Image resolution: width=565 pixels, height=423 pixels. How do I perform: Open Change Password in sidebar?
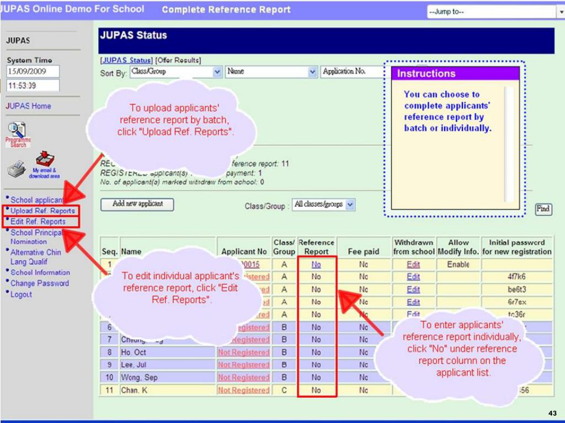pos(40,283)
